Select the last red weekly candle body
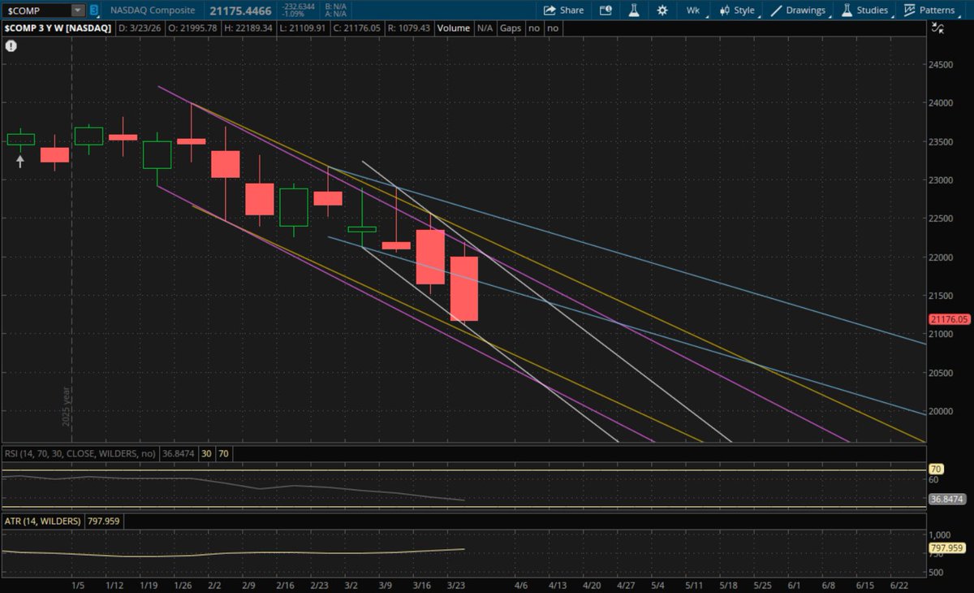Screen dimensions: 974x593 (x=464, y=288)
